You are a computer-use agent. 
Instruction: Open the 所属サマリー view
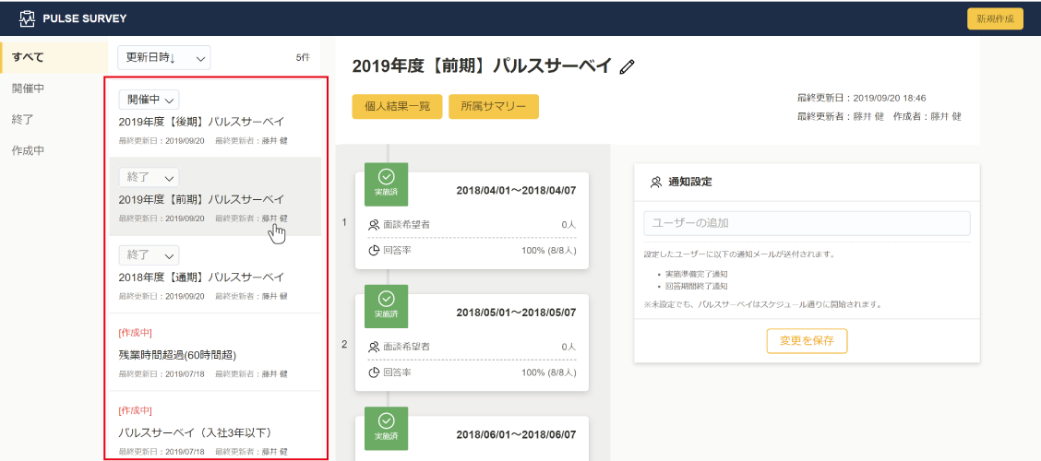pos(494,107)
